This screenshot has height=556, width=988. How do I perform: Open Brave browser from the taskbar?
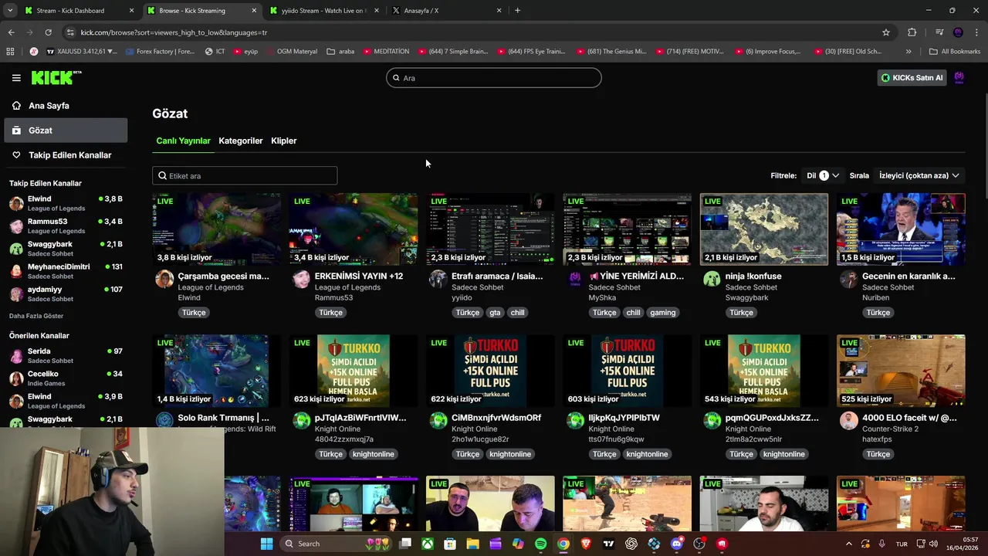coord(586,544)
